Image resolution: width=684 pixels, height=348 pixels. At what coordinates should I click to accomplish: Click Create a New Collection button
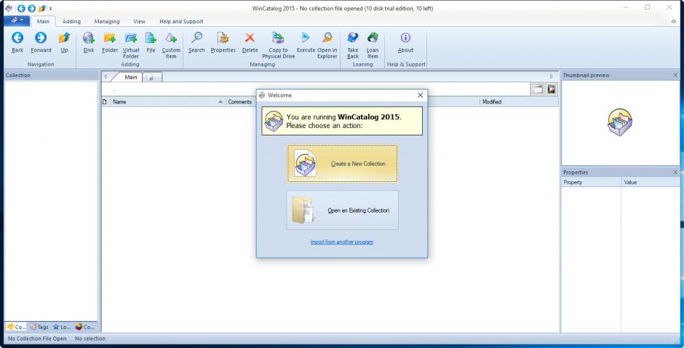click(x=343, y=164)
